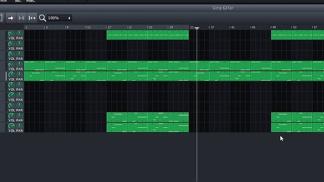Select fifth track's clip starting at bar 9
This screenshot has width=324, height=182.
75,76
